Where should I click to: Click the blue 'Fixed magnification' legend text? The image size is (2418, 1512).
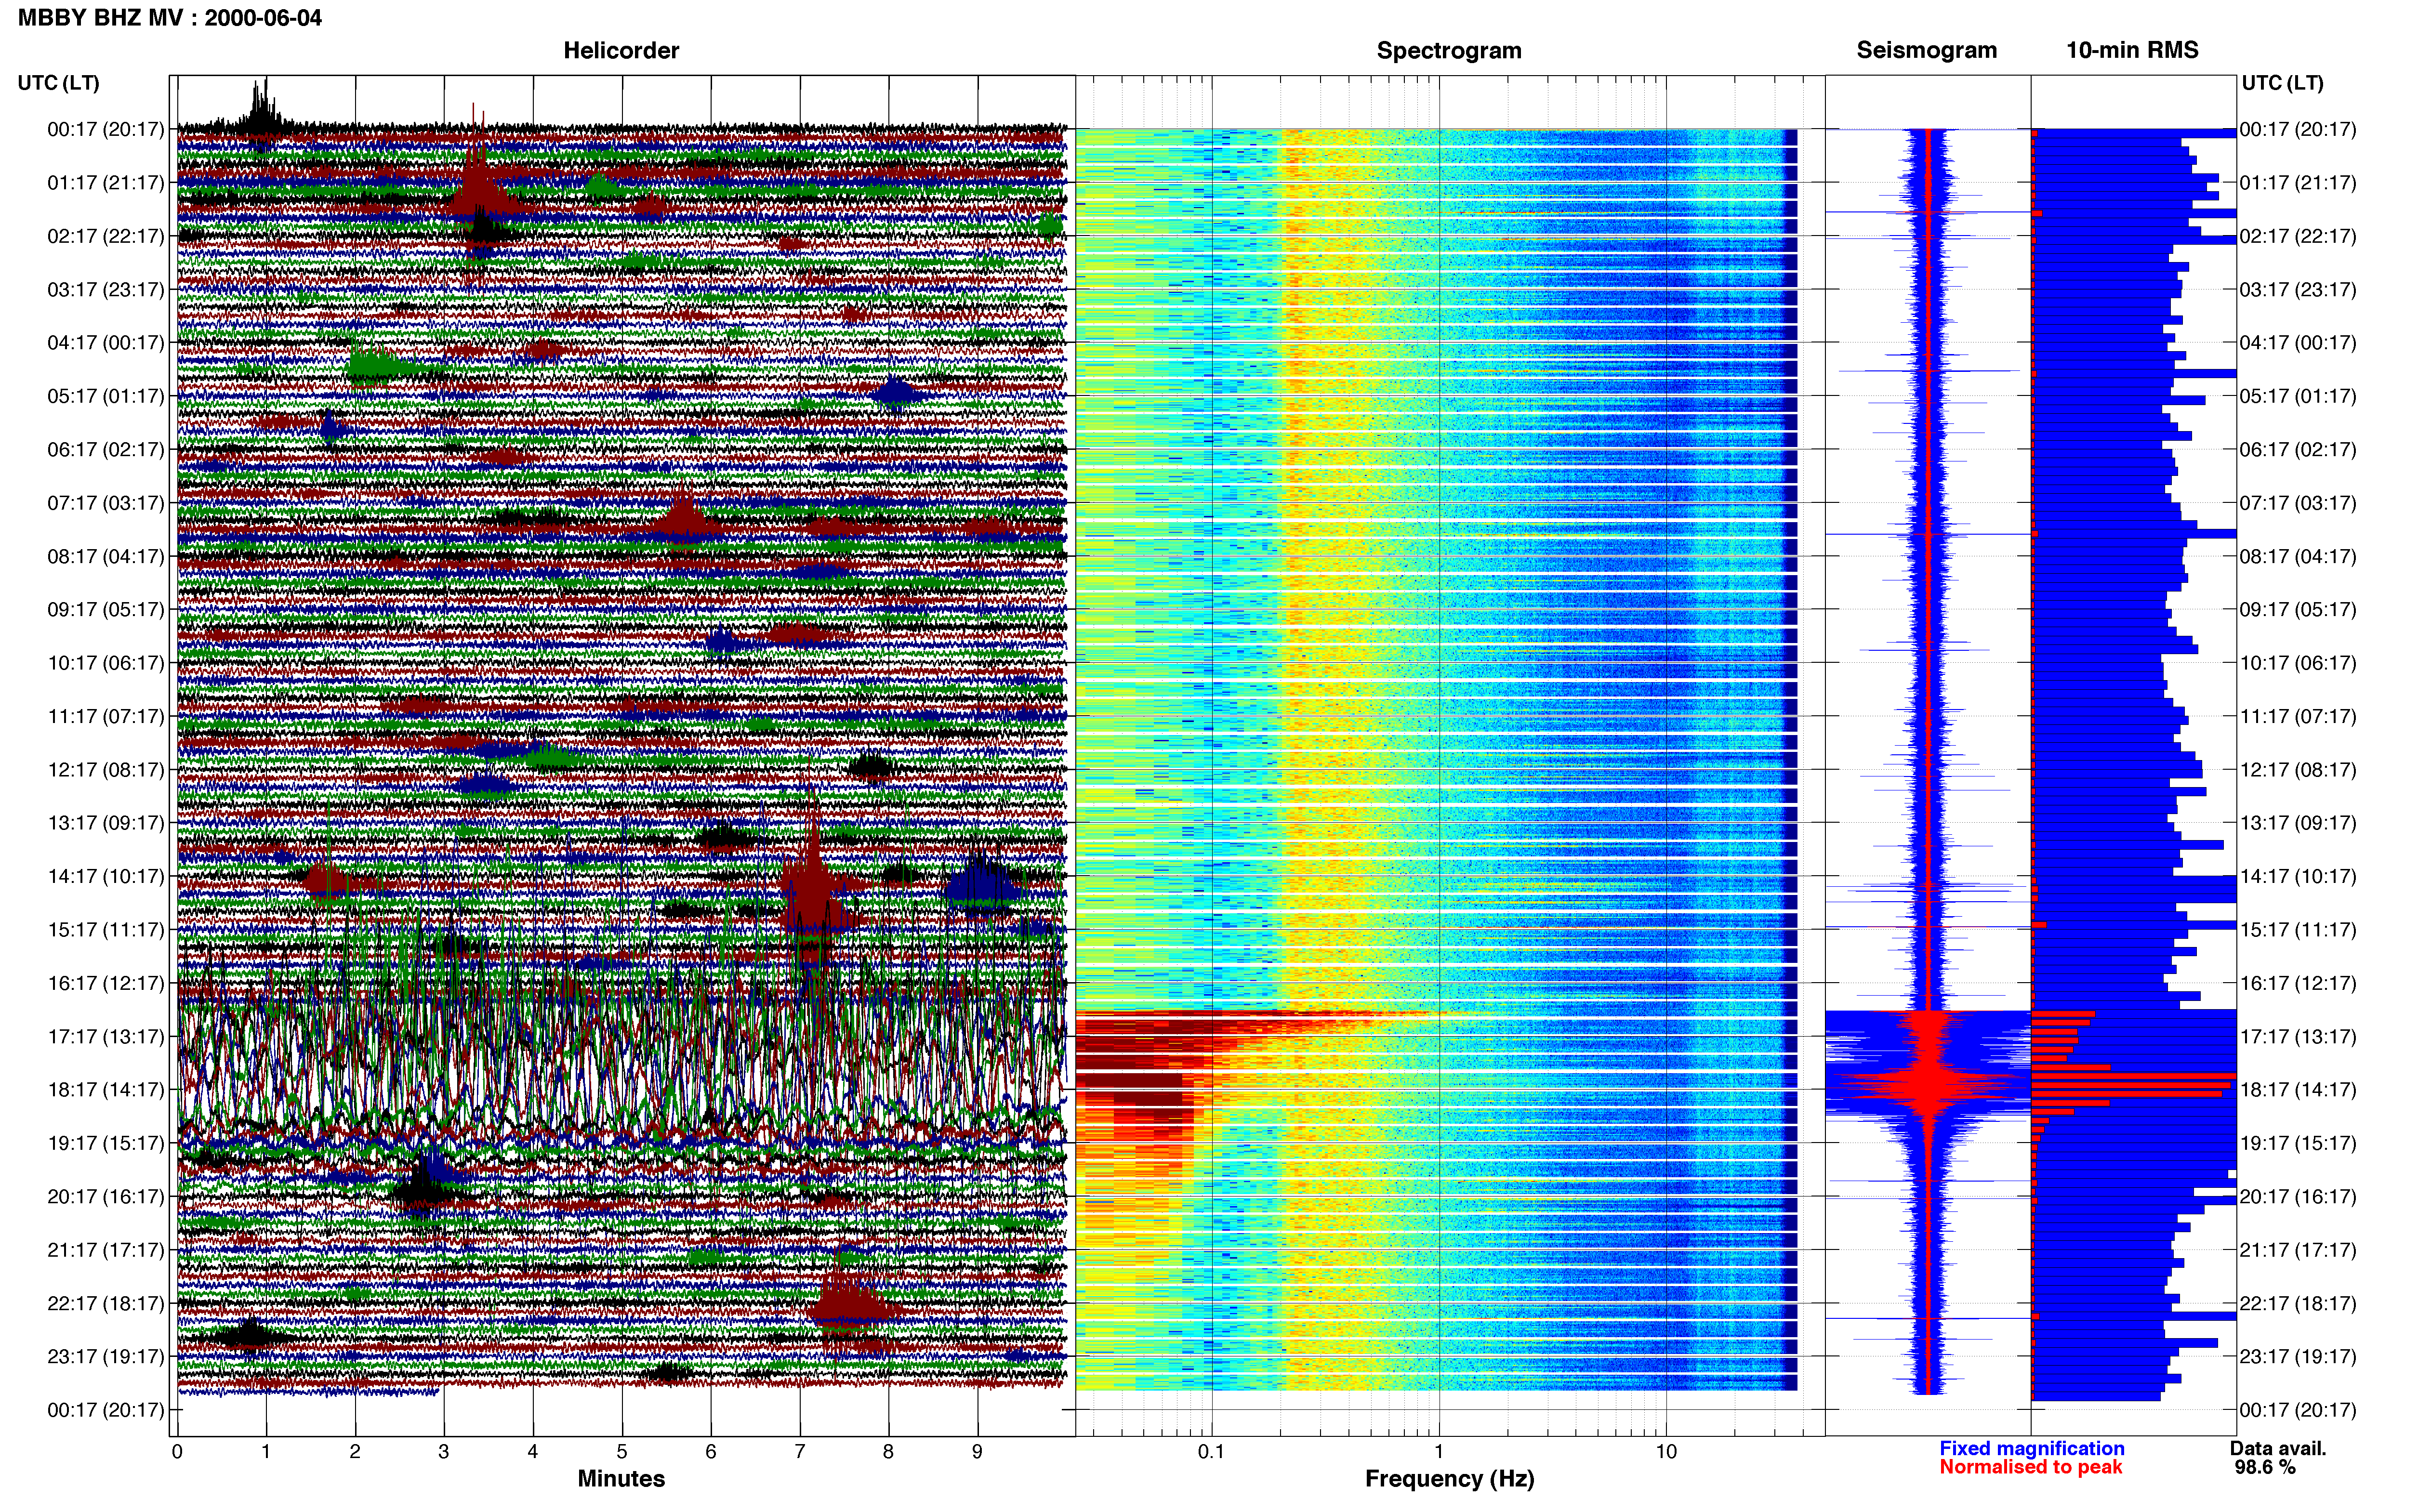pos(2031,1448)
